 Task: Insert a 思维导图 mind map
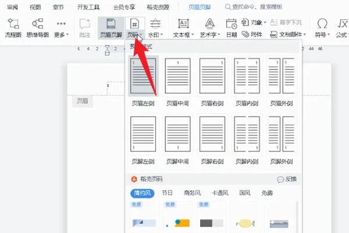[37, 28]
